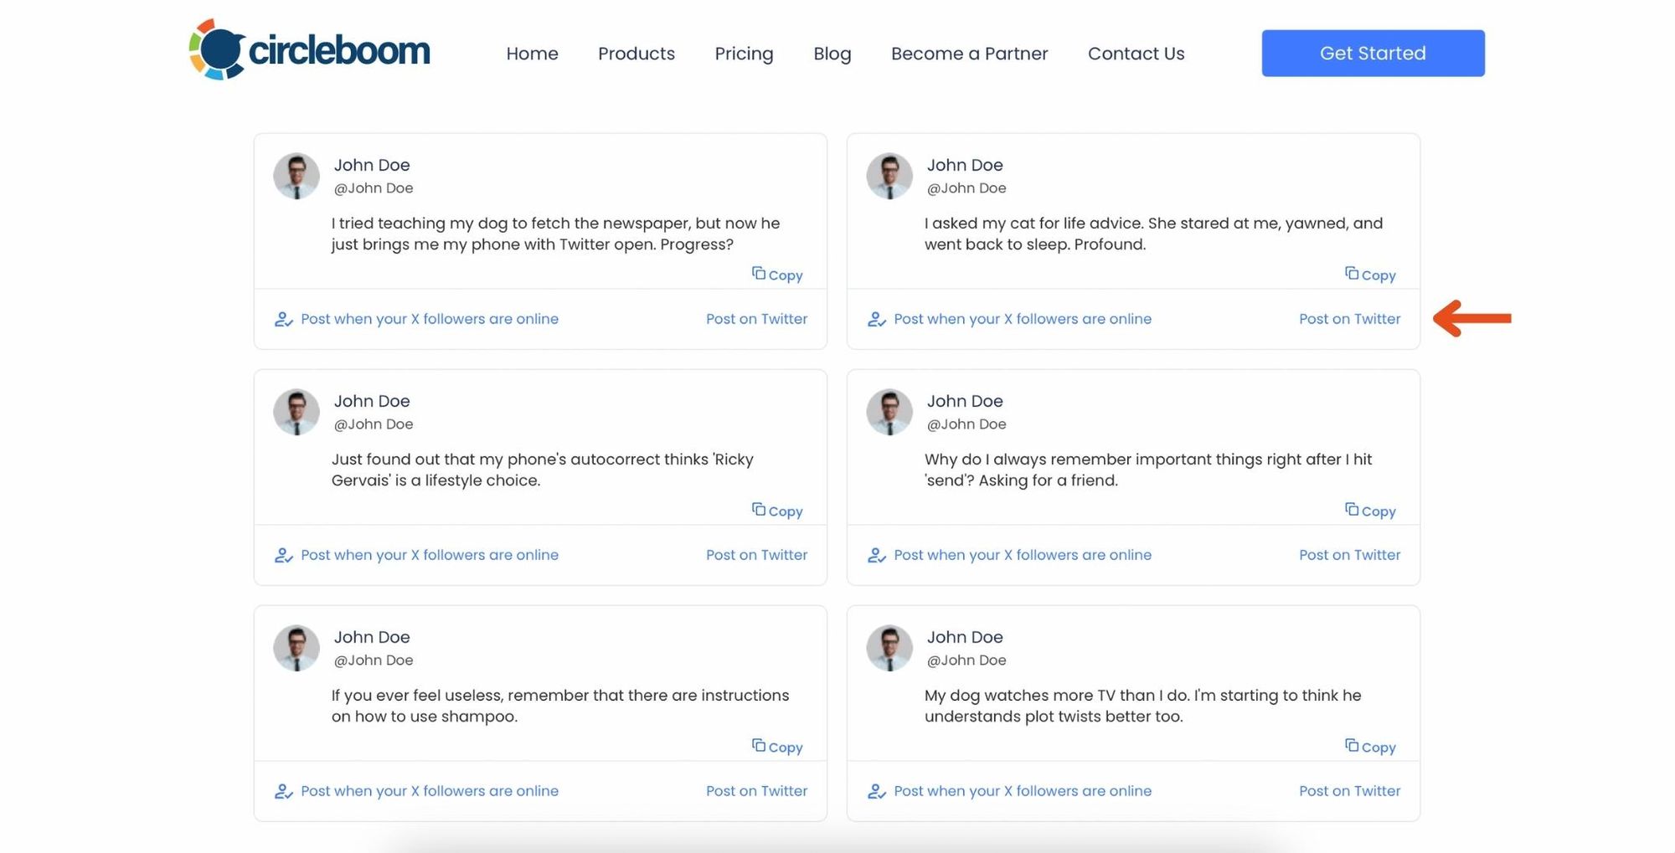This screenshot has height=853, width=1675.
Task: Click the @John Doe handle on the autocorrect tweet
Action: pyautogui.click(x=373, y=424)
